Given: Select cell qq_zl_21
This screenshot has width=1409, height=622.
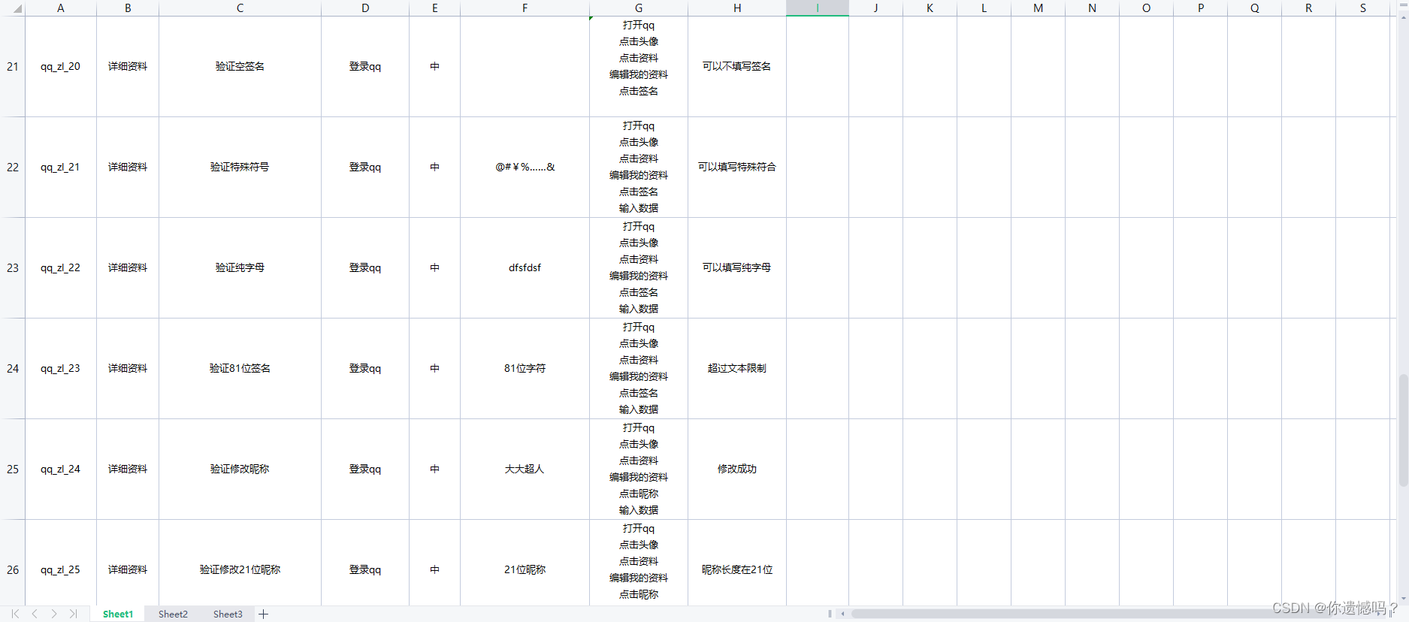Looking at the screenshot, I should pos(61,167).
